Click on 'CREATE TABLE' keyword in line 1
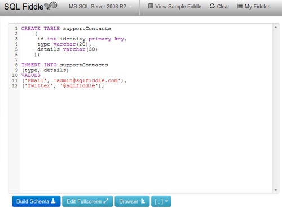The image size is (282, 208). 41,29
